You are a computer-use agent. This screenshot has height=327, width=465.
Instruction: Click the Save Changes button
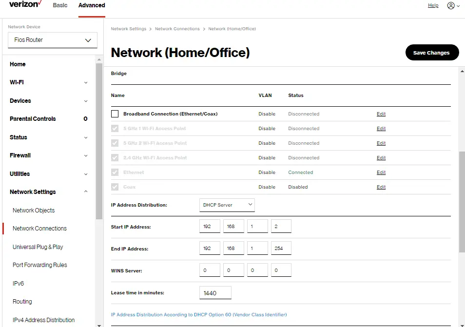(x=431, y=52)
